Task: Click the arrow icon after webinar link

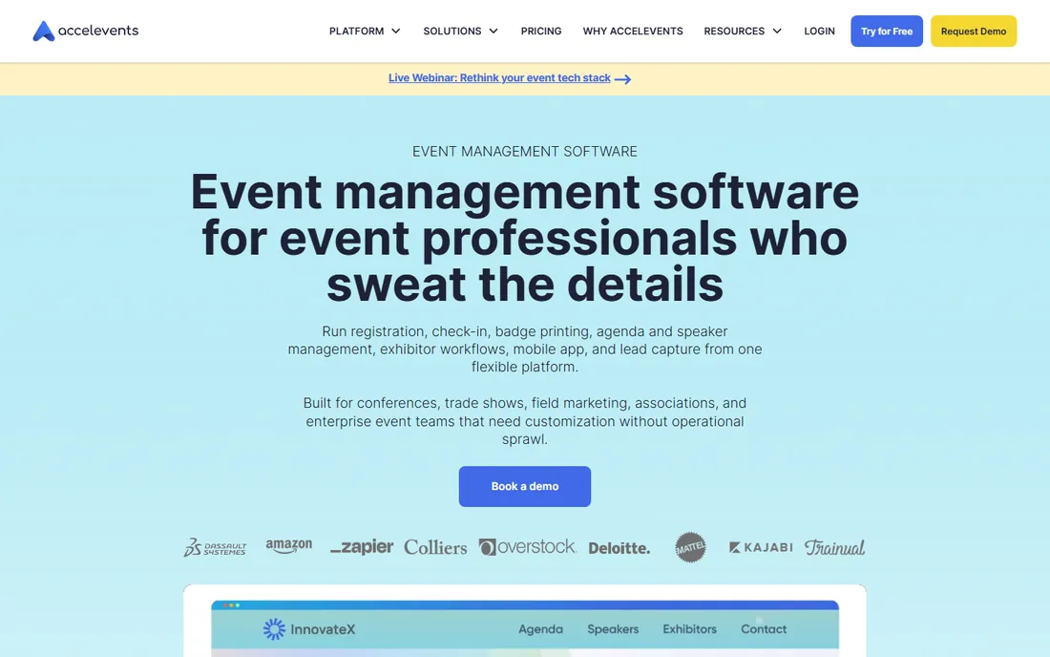Action: tap(622, 79)
